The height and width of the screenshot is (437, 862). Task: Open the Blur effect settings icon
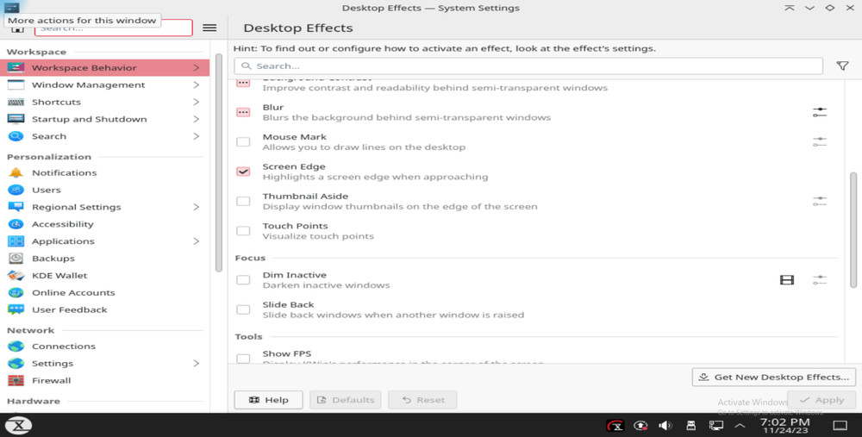point(819,112)
